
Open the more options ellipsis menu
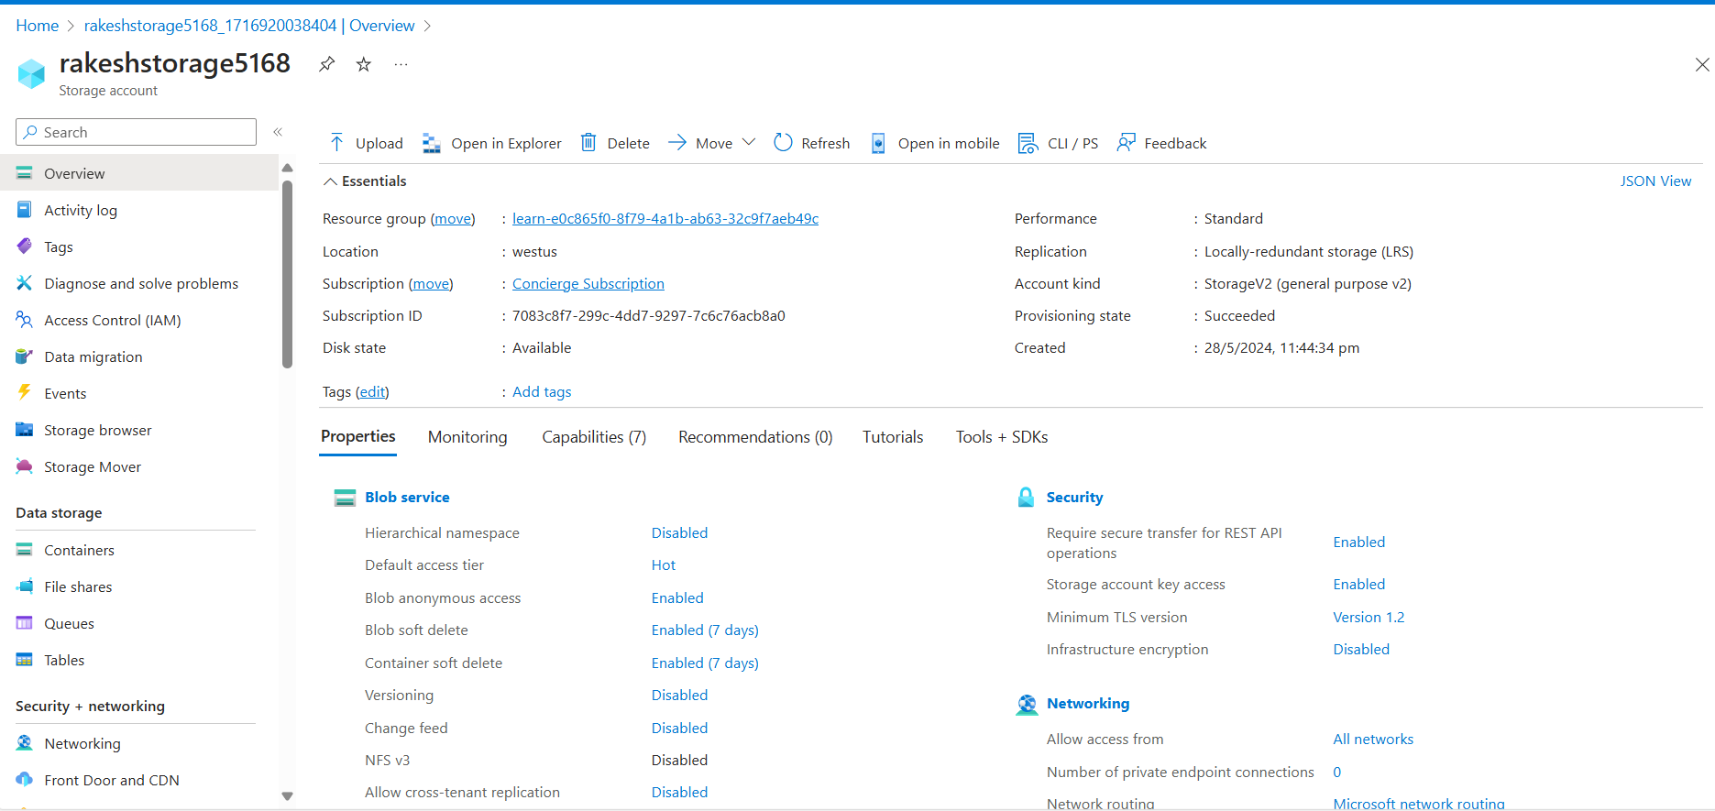(401, 64)
